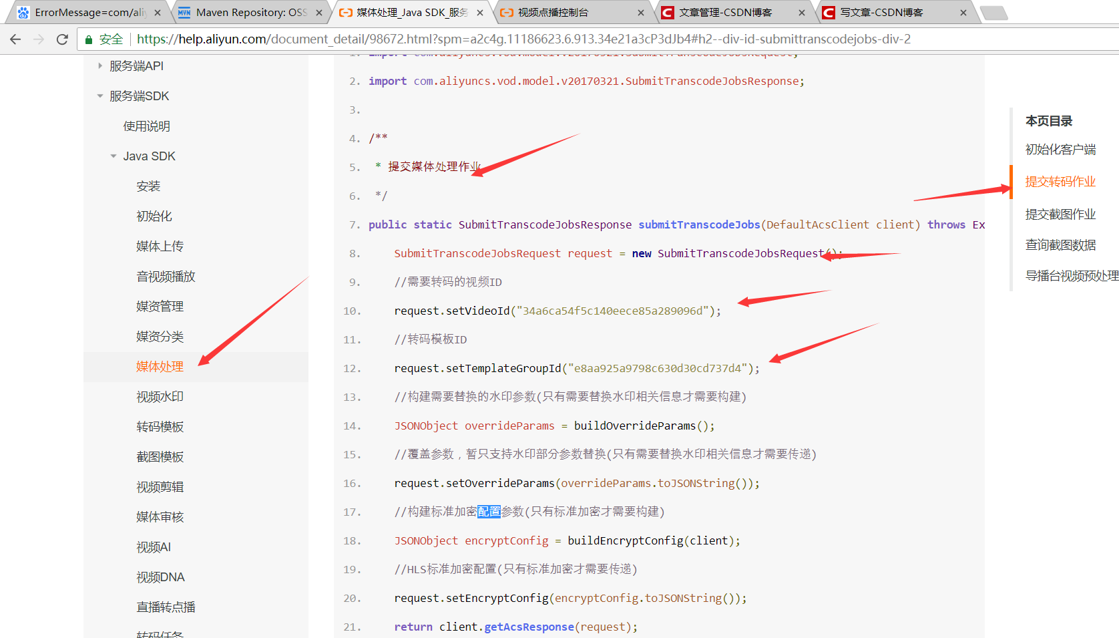Switch to the 文章管理-CSDN博客 tab
1119x638 pixels.
pos(734,13)
